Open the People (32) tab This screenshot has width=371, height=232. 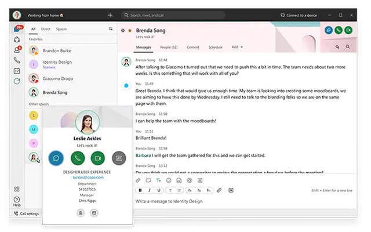pyautogui.click(x=169, y=47)
